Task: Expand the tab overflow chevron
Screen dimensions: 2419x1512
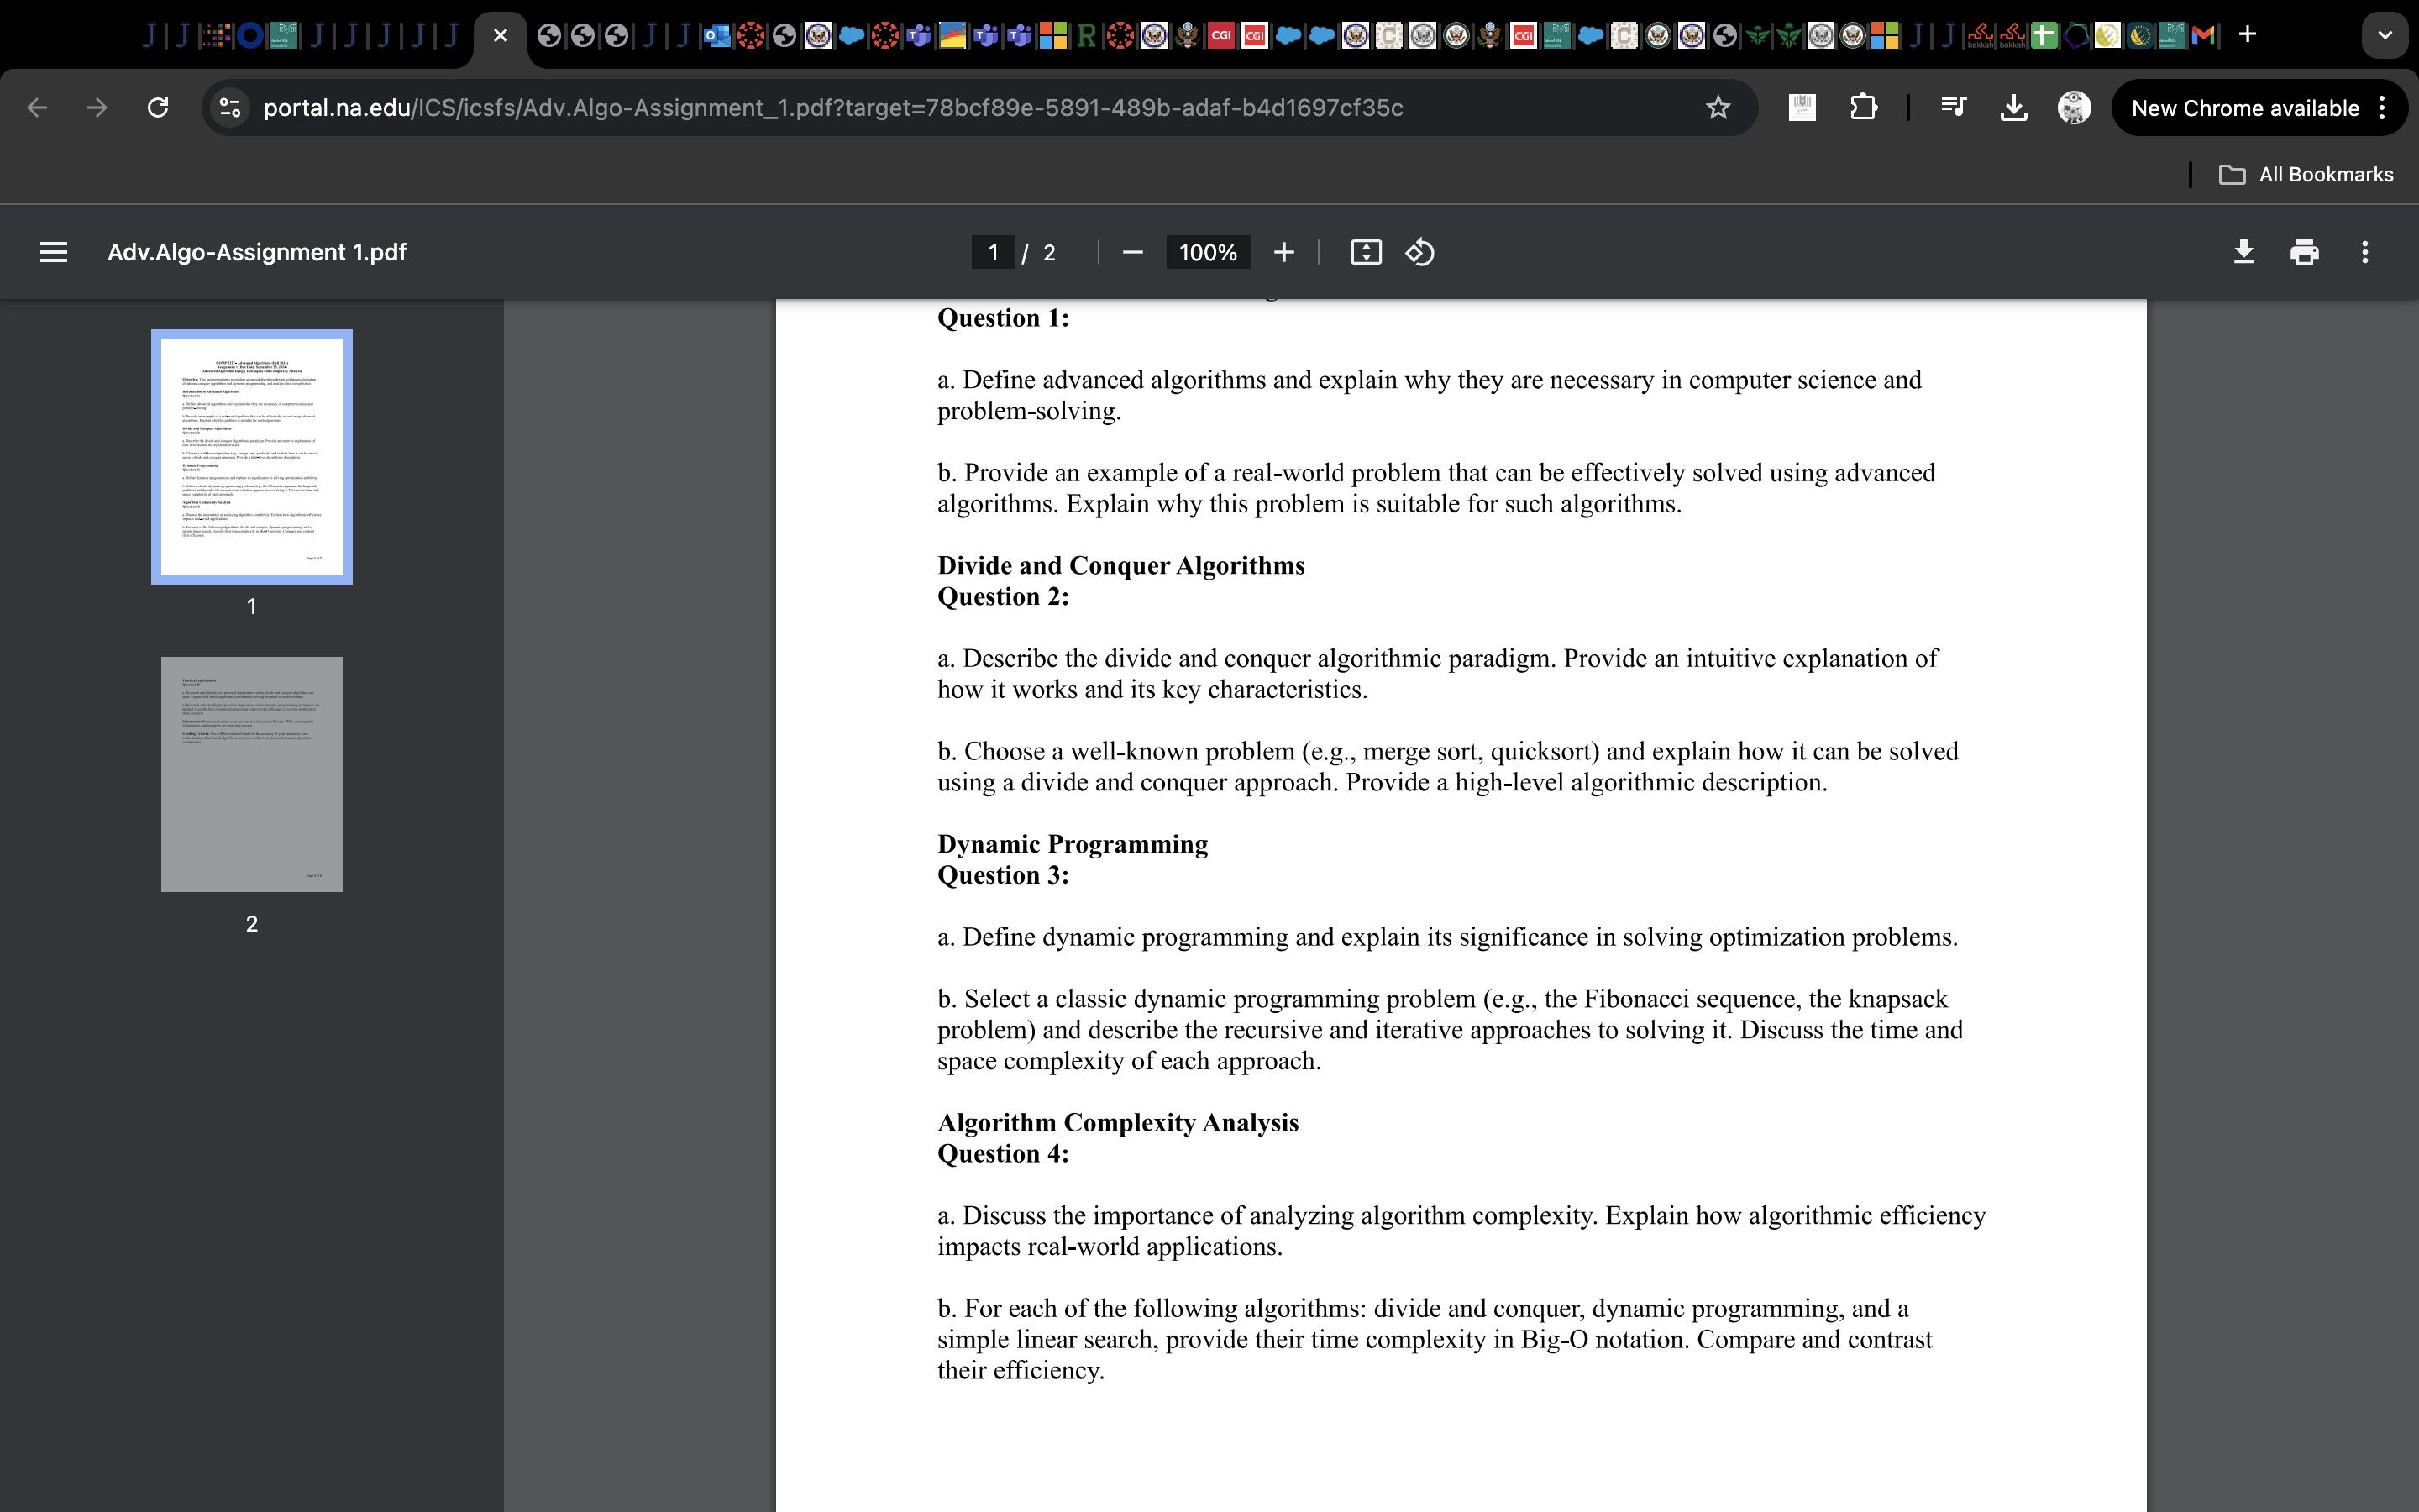Action: [2385, 35]
